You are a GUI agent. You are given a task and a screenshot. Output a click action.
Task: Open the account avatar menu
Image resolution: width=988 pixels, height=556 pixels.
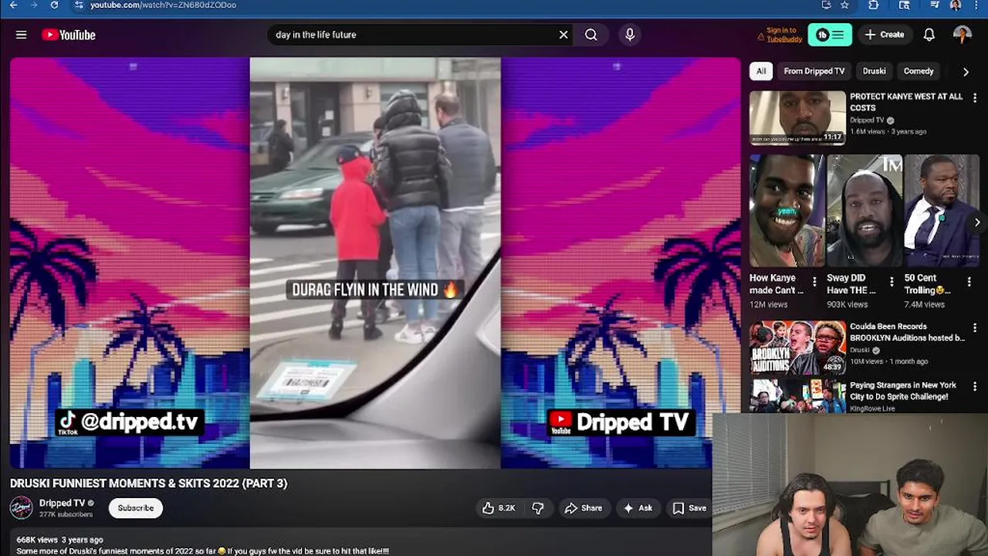[962, 35]
